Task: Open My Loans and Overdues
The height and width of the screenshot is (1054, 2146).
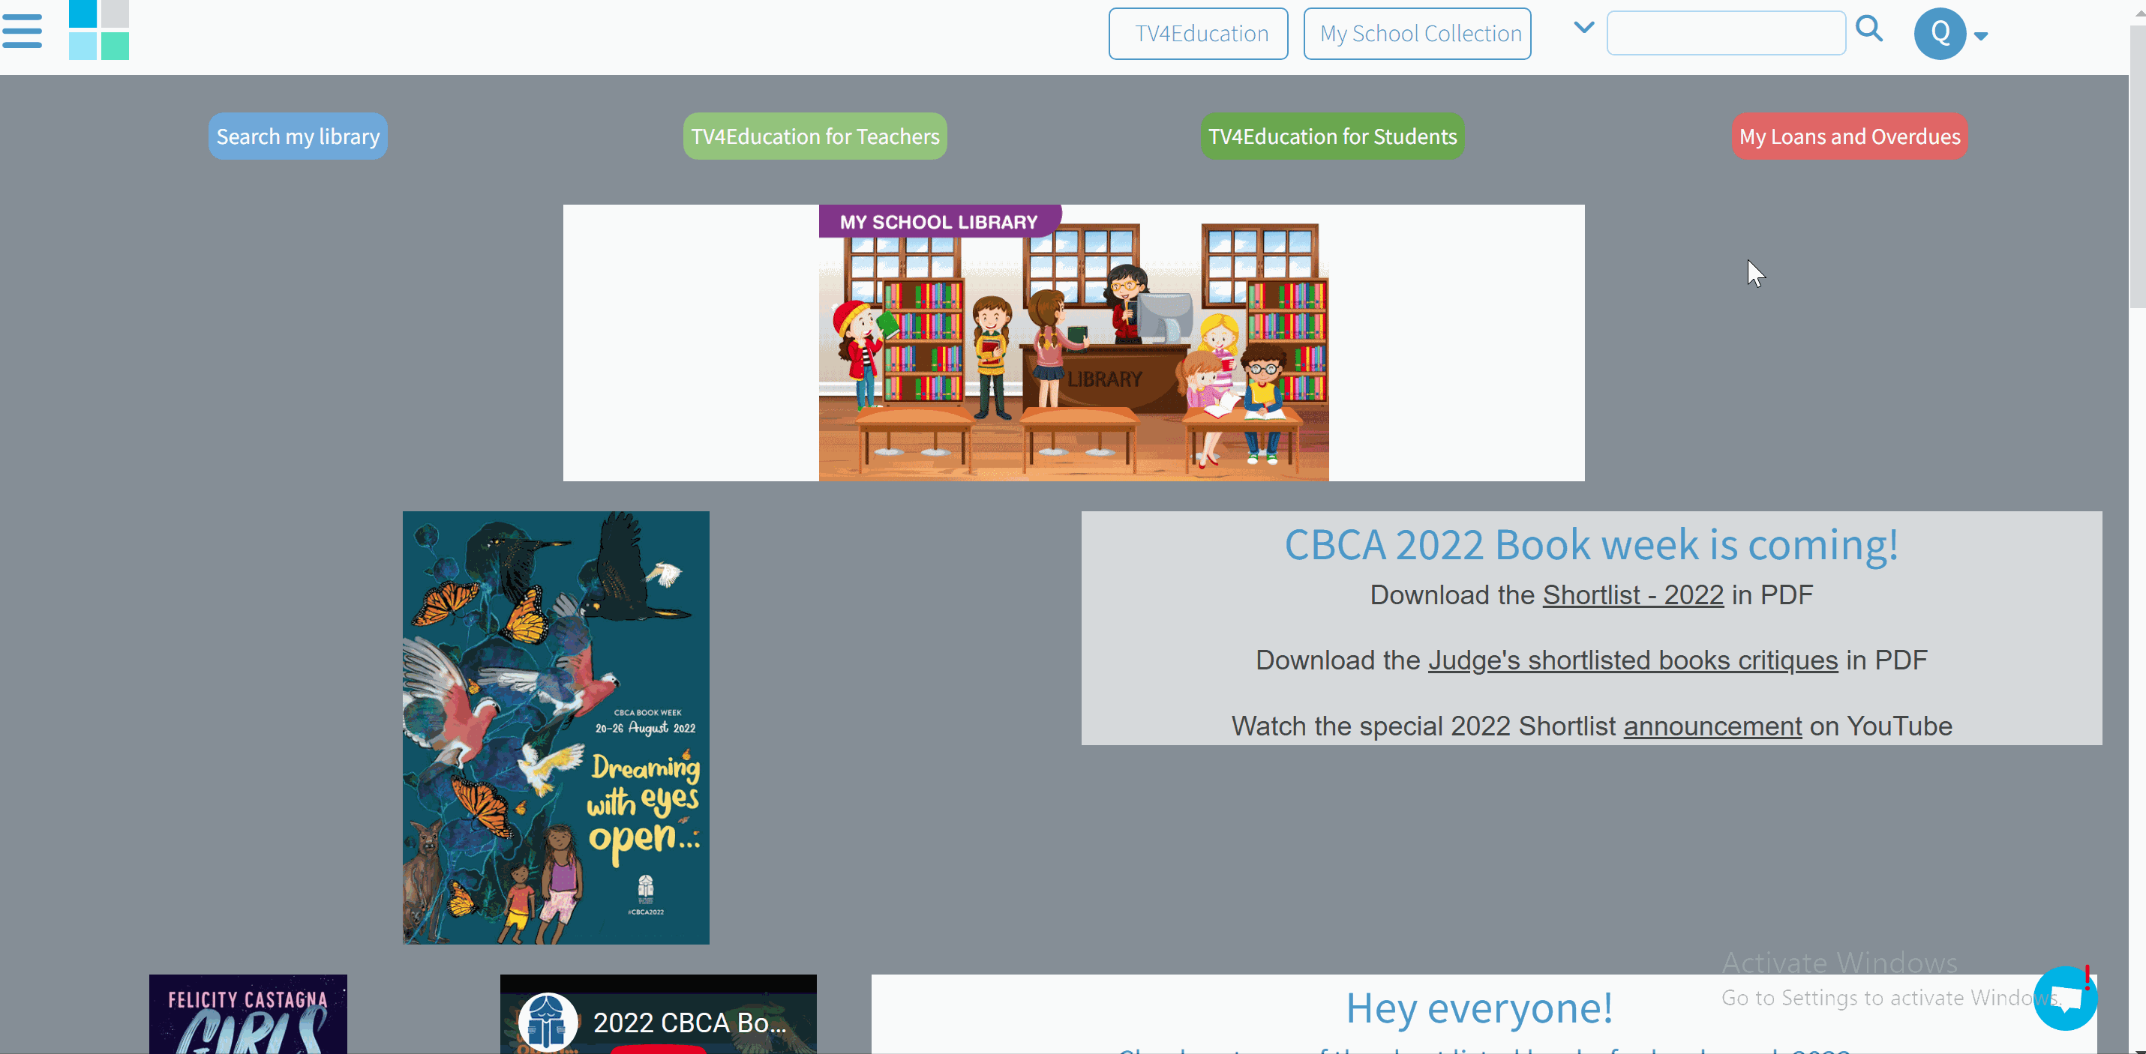Action: [x=1850, y=136]
